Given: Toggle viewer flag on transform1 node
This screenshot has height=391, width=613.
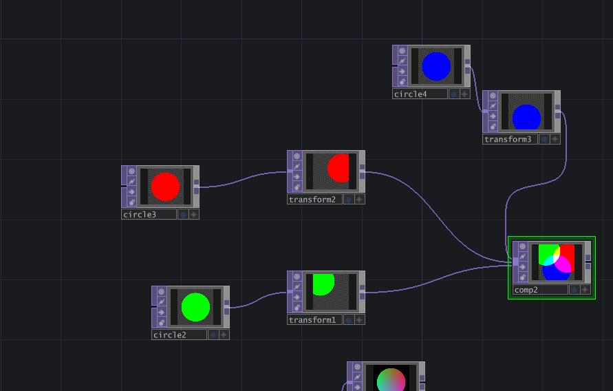Looking at the screenshot, I should point(297,277).
